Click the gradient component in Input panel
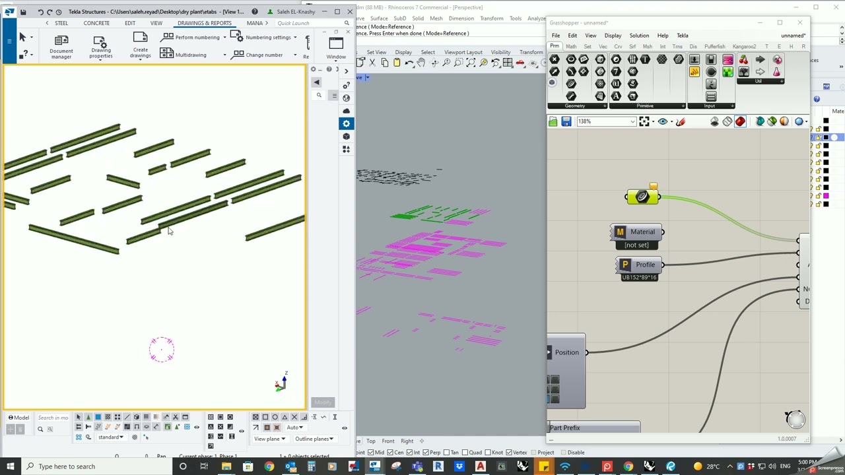Image resolution: width=845 pixels, height=475 pixels. [727, 59]
